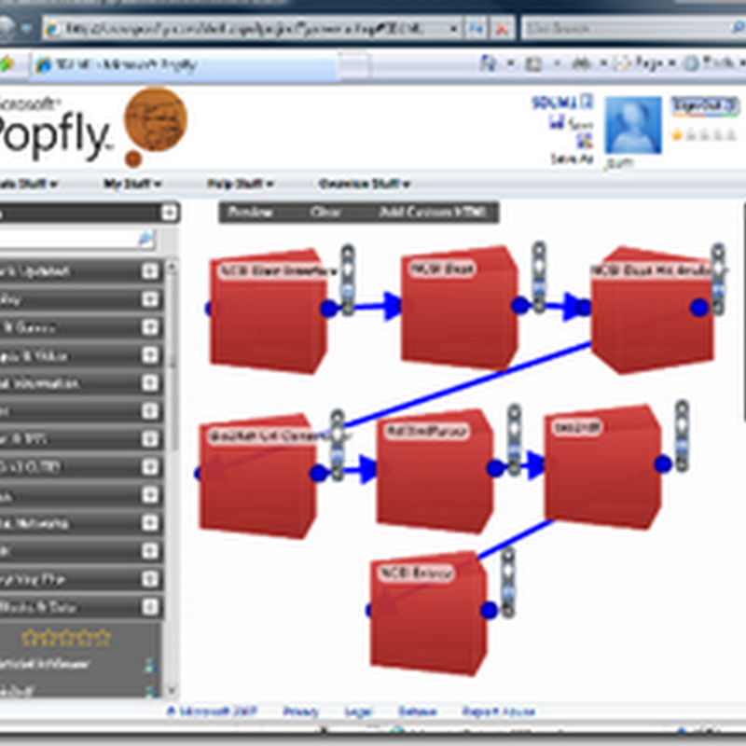The width and height of the screenshot is (746, 746).
Task: Click the Save As link
Action: tap(573, 159)
